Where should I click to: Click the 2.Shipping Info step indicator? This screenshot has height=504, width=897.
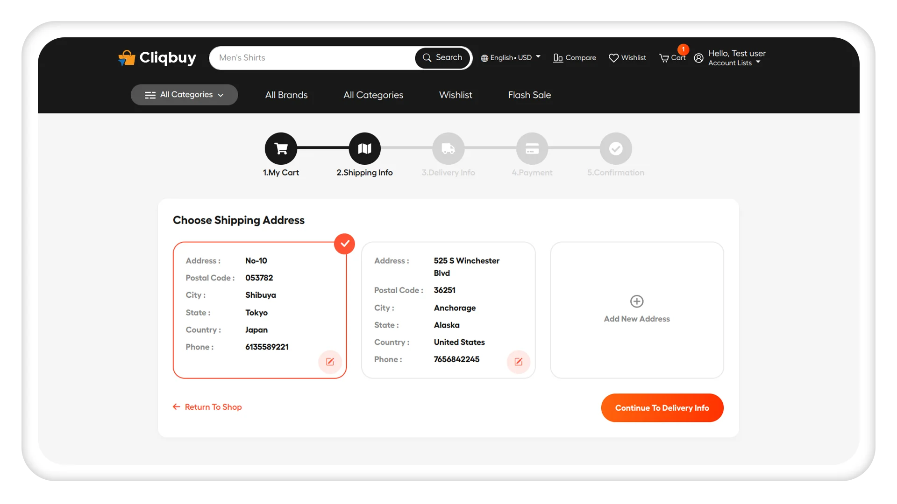tap(365, 148)
